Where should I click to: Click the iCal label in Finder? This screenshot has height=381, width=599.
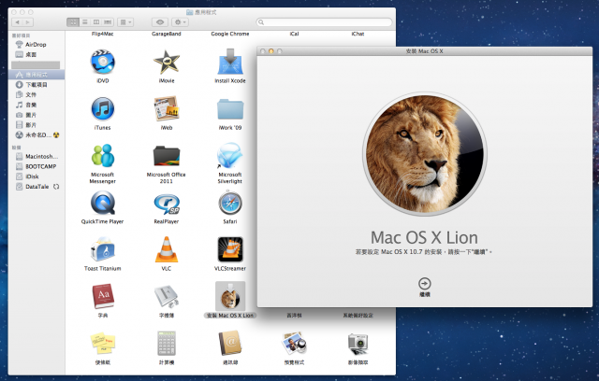click(x=294, y=34)
